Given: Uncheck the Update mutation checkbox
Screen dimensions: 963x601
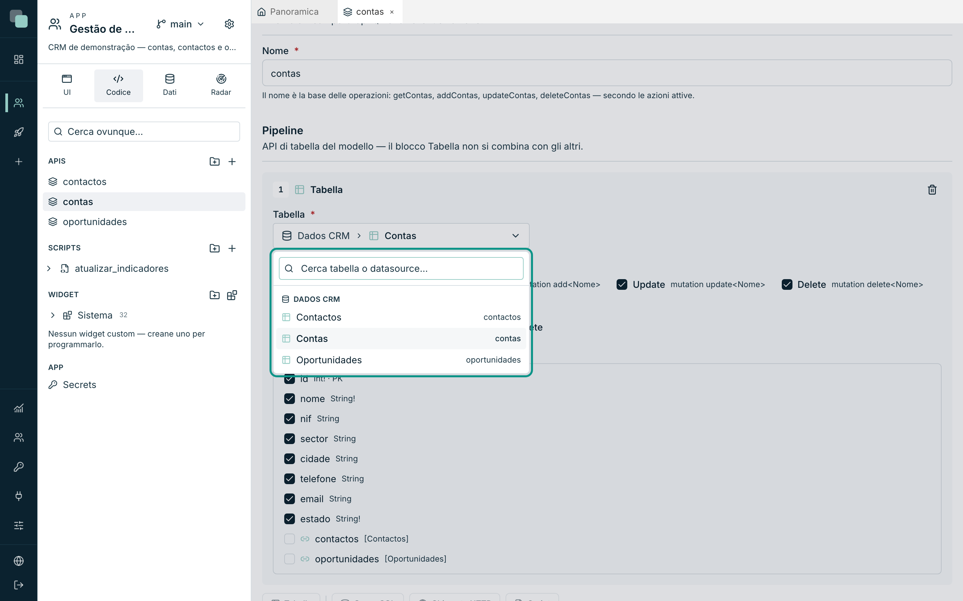Looking at the screenshot, I should [622, 284].
